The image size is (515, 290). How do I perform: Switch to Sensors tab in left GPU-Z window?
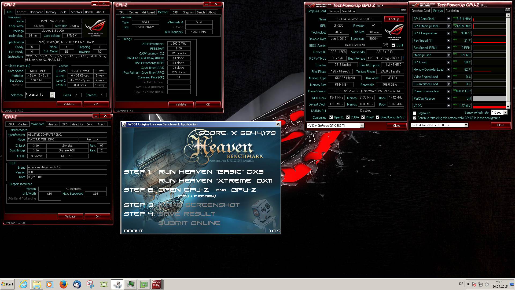tap(334, 11)
